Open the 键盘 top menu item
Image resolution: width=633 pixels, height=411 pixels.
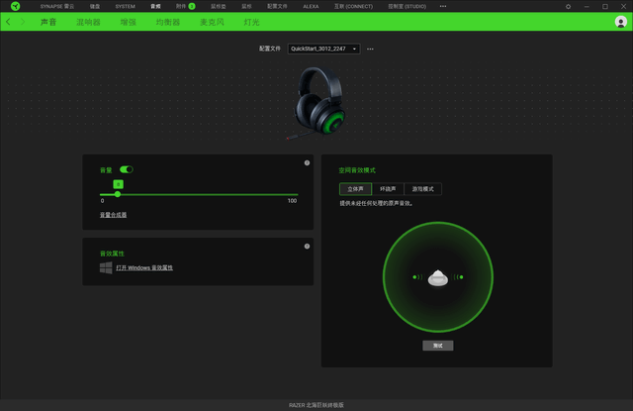tap(95, 7)
